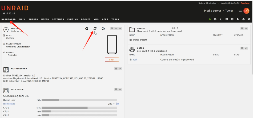This screenshot has height=118, width=253.
Task: Click the EDIT button under the case image
Action: point(112,60)
